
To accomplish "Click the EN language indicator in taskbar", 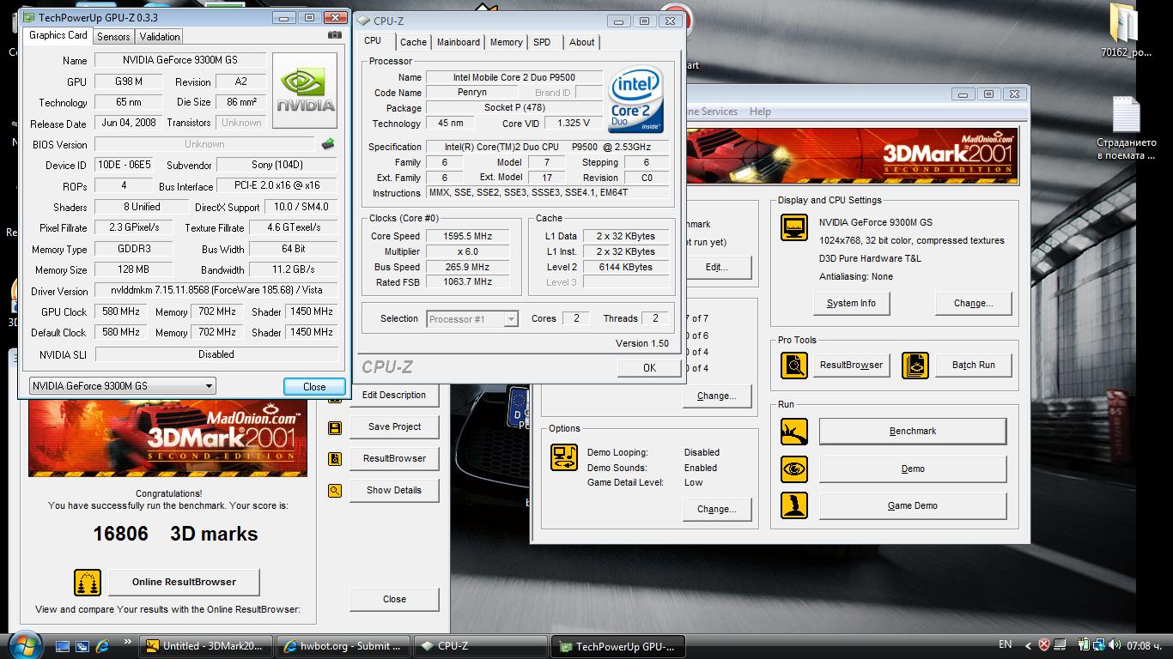I will pos(1006,644).
